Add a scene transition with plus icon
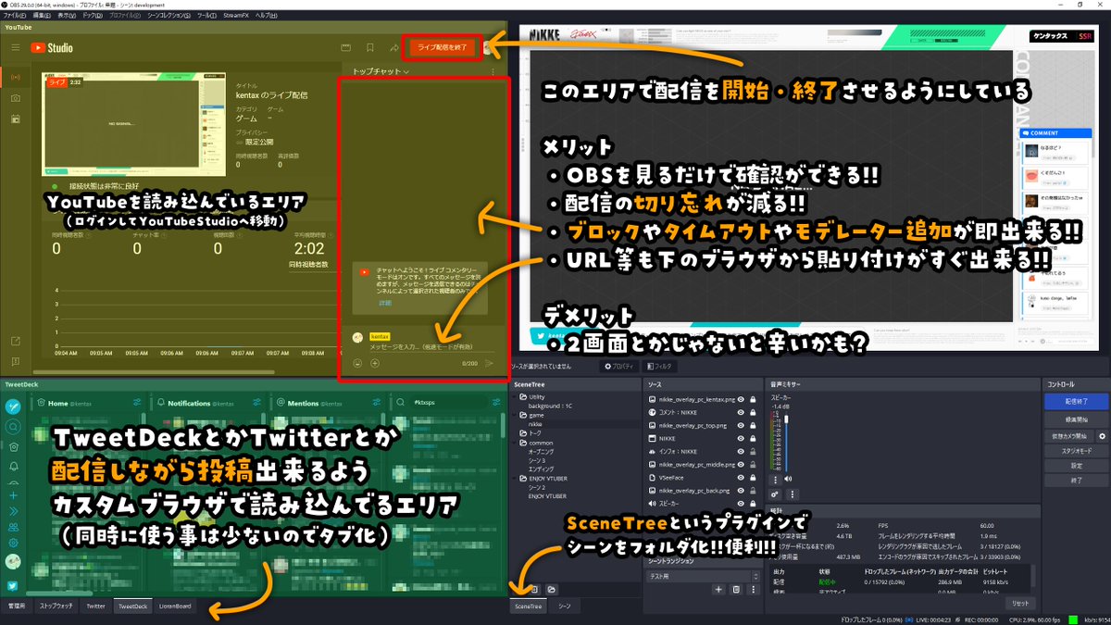1111x625 pixels. (x=718, y=589)
